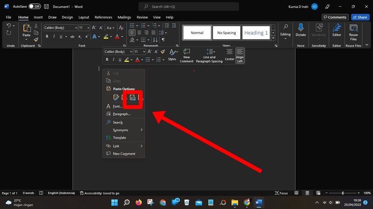Choose Paste as Picture option
Viewport: 373px width, 209px height.
133,97
